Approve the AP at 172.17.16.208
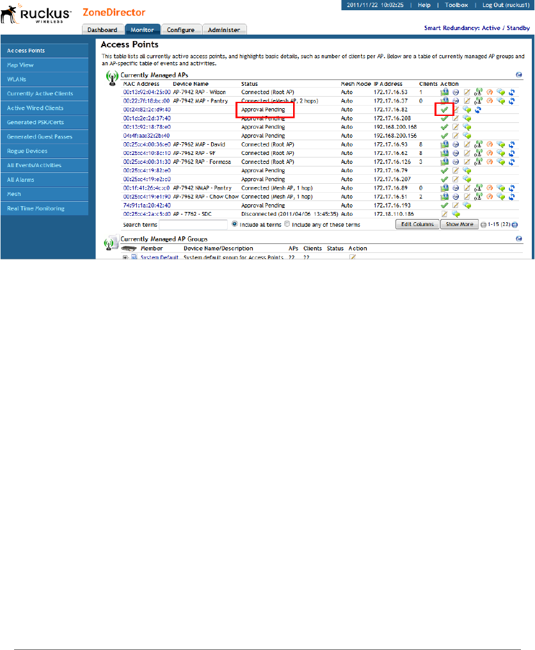 pyautogui.click(x=444, y=118)
